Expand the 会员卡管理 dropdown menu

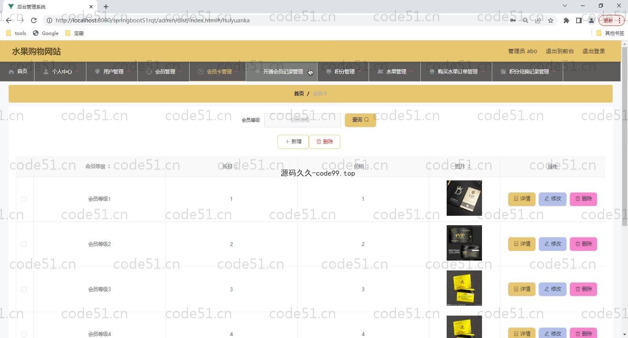237,72
